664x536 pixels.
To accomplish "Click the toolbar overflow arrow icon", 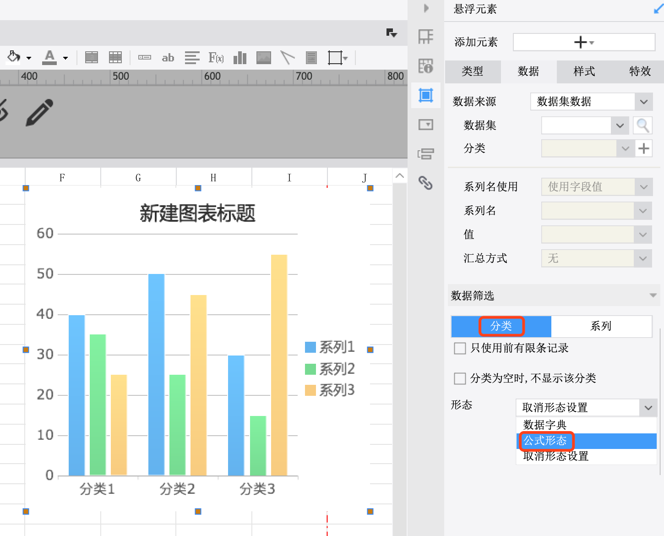I will [x=392, y=33].
